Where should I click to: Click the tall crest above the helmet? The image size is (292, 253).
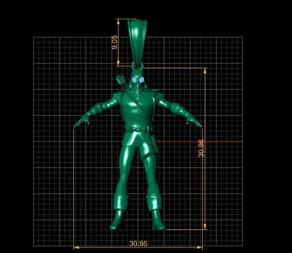[138, 43]
